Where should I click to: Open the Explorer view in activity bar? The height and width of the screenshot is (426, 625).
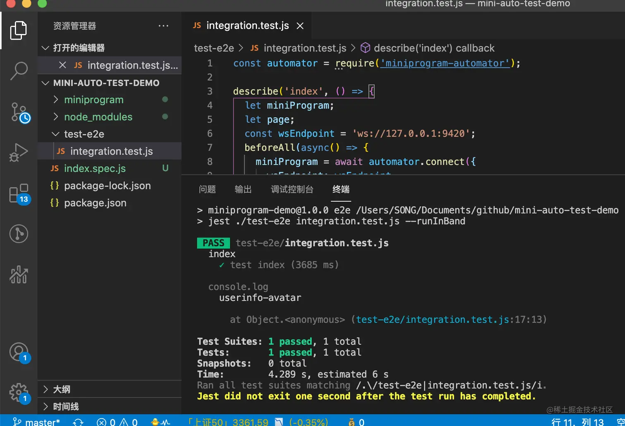(18, 31)
